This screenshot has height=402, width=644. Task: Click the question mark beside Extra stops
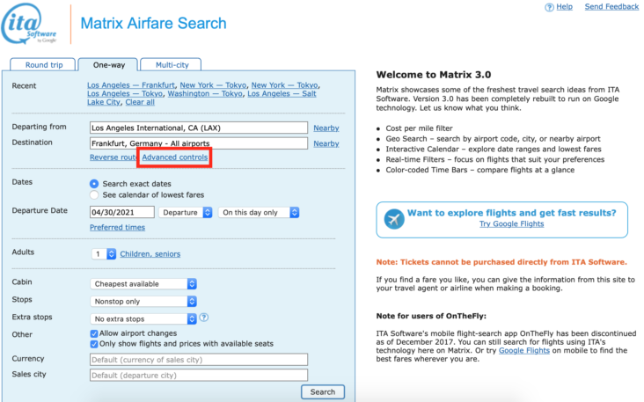204,318
